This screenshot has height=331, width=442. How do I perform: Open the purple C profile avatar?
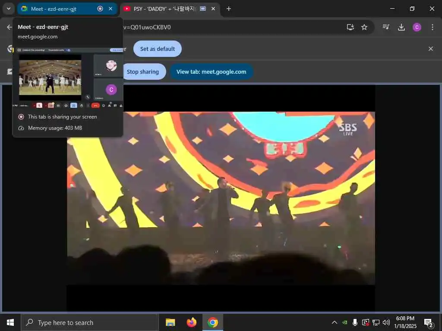(417, 27)
